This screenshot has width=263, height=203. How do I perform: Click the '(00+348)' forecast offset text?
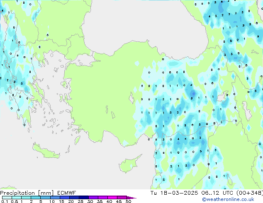coord(250,193)
